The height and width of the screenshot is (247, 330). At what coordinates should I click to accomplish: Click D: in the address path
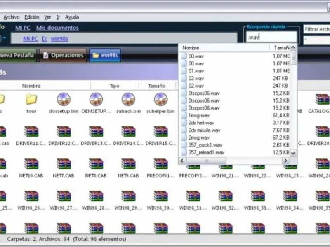tap(45, 39)
